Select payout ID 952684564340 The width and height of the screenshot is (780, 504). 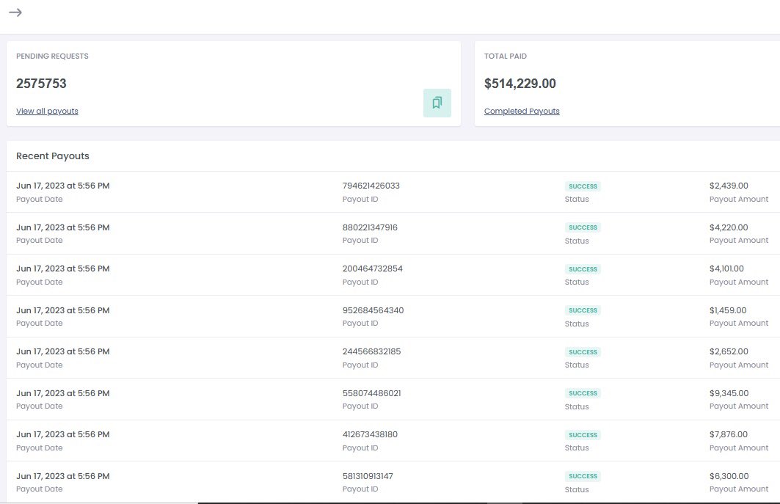click(x=373, y=310)
